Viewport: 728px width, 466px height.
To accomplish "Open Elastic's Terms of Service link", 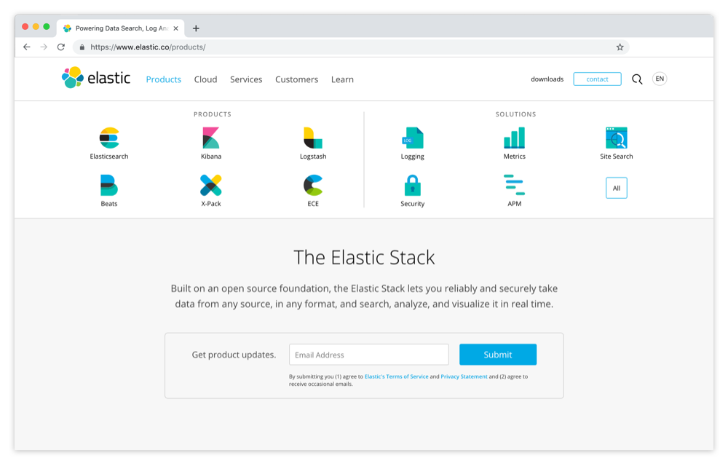I will tap(397, 376).
